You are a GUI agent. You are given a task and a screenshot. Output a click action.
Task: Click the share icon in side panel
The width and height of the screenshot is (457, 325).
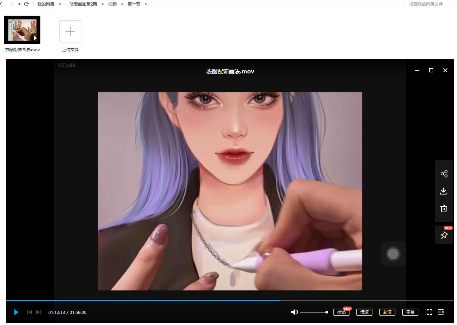[x=444, y=174]
